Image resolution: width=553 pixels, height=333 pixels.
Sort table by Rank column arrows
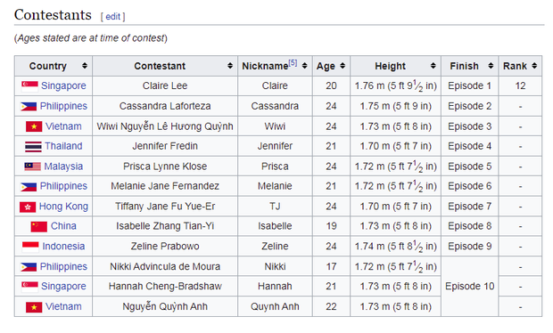tap(534, 66)
